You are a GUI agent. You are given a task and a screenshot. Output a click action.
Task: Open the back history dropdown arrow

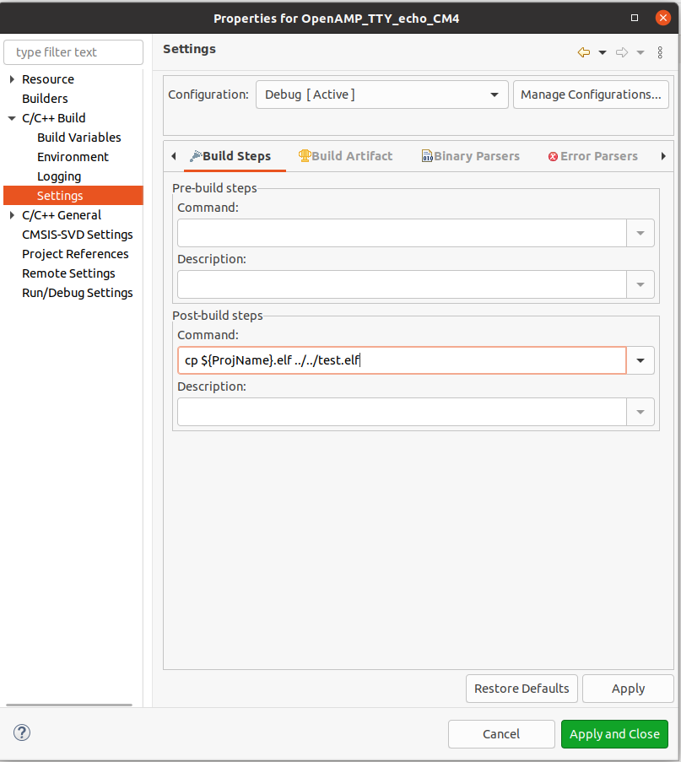click(x=603, y=52)
